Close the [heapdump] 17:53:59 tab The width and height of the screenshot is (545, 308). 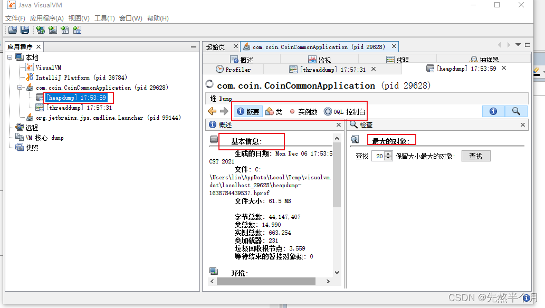504,68
